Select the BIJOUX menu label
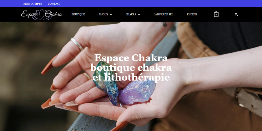This screenshot has width=262, height=131. pyautogui.click(x=103, y=14)
